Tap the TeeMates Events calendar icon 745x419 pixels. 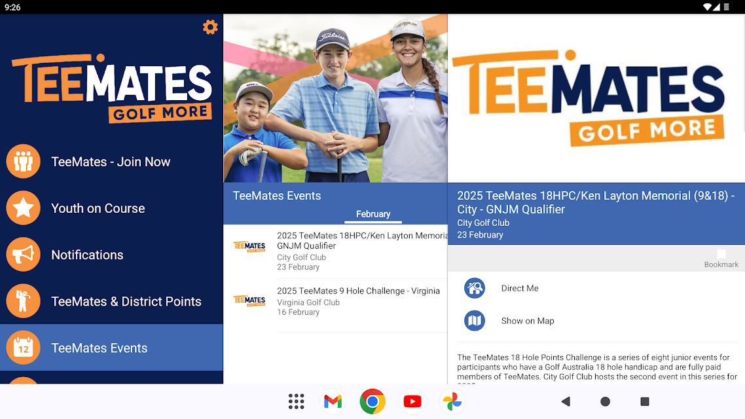[x=24, y=348]
